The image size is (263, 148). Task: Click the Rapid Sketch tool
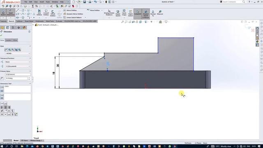point(131,13)
